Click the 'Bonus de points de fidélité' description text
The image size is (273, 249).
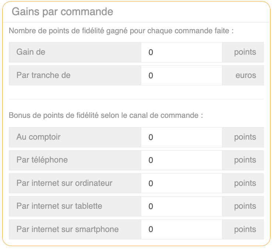tap(106, 115)
